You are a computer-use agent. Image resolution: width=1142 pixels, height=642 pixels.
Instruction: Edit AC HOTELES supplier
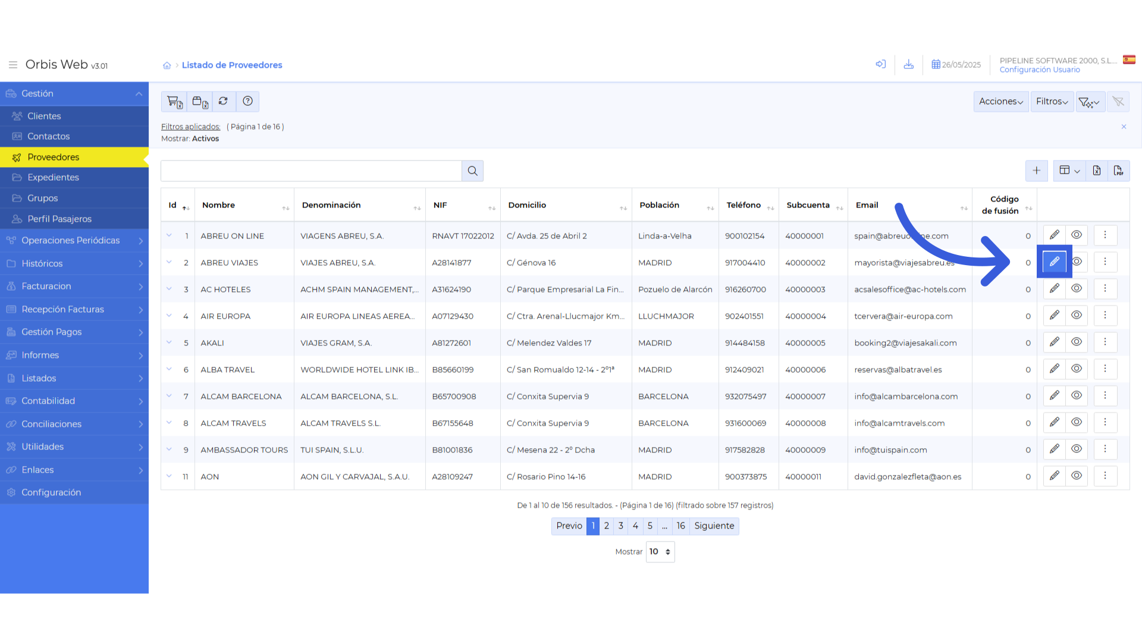coord(1055,289)
